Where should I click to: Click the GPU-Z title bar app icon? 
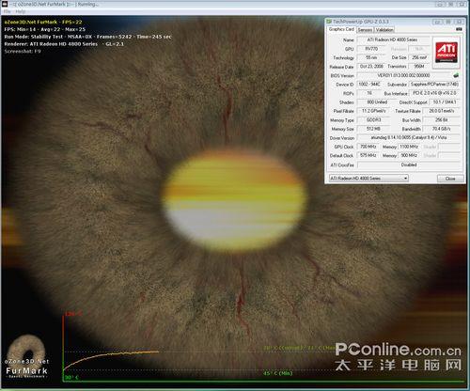point(329,22)
